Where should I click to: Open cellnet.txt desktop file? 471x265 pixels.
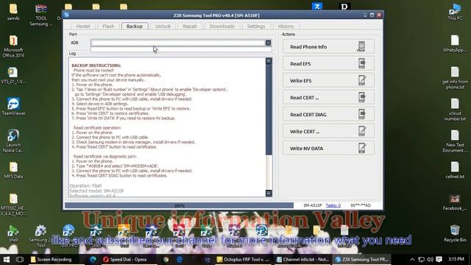(455, 170)
